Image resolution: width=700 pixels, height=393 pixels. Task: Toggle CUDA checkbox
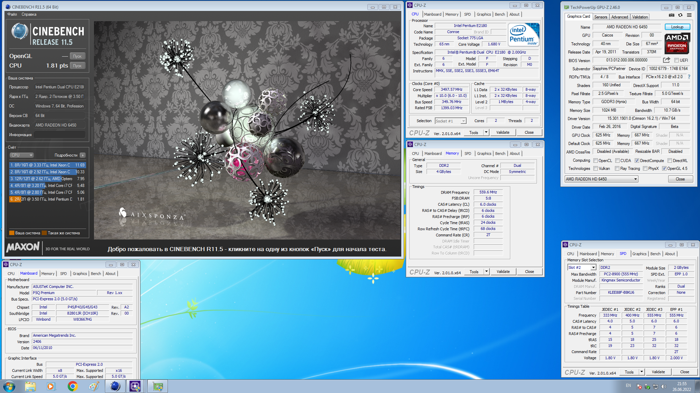617,161
